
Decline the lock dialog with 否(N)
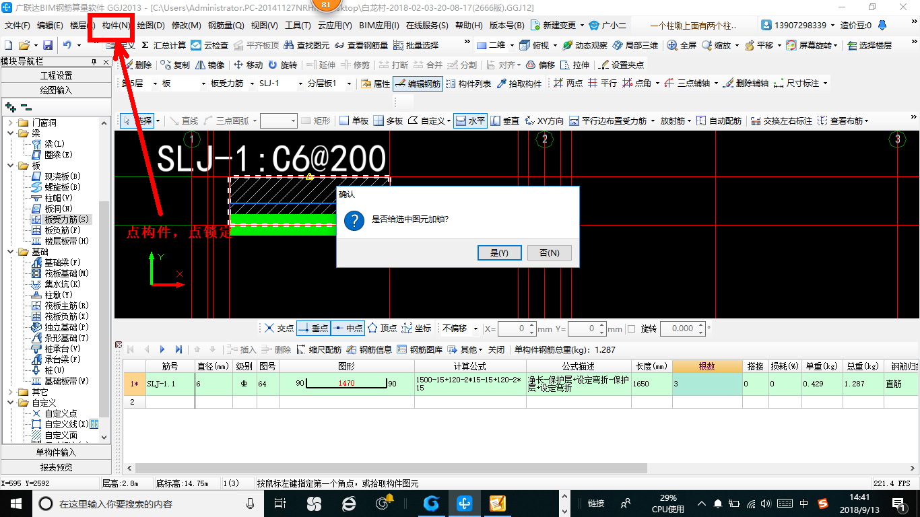[x=550, y=252]
